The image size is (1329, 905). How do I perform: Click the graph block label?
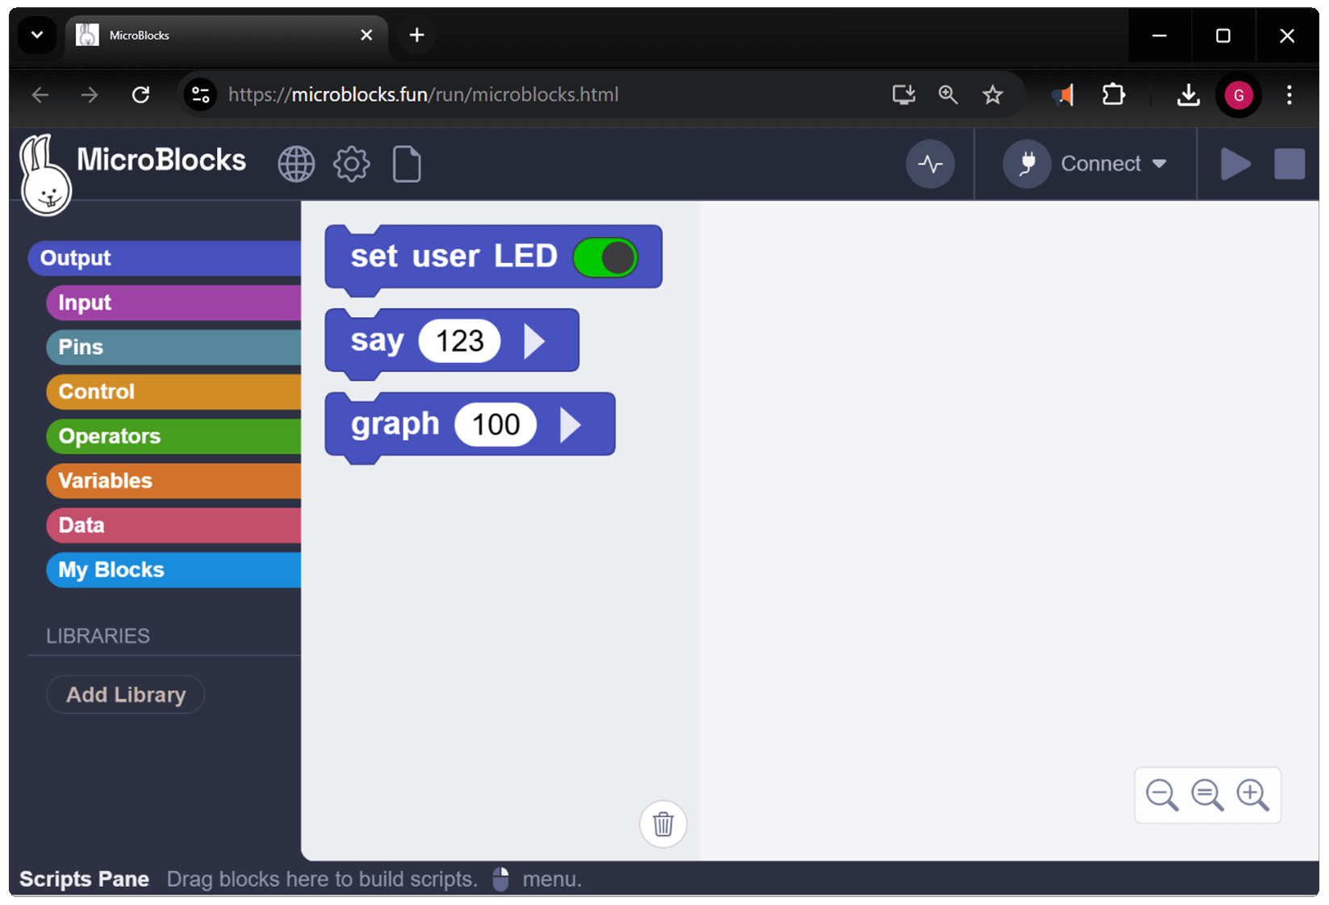coord(395,424)
